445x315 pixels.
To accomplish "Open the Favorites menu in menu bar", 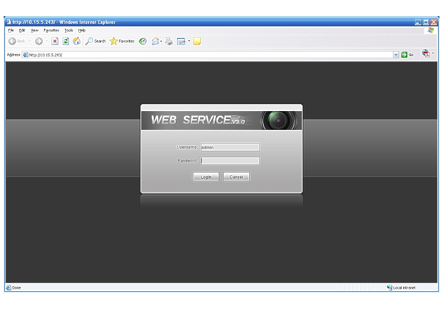I will (51, 29).
